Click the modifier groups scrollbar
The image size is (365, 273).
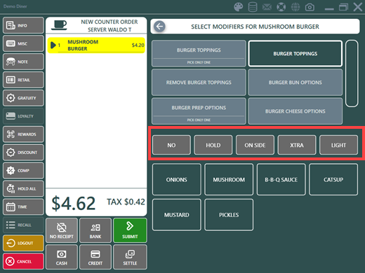point(352,73)
